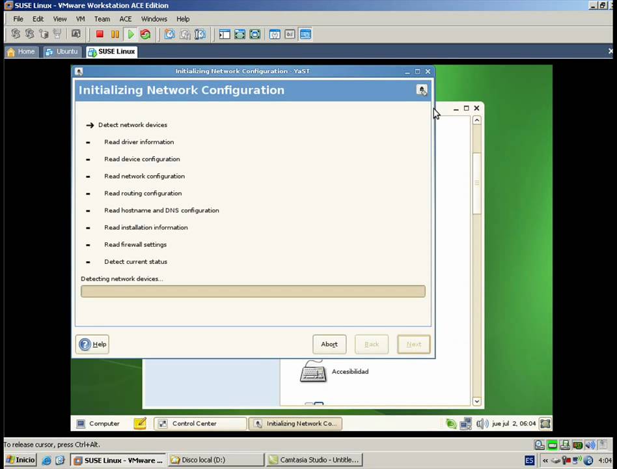The width and height of the screenshot is (617, 469).
Task: Click the green Power On play icon
Action: click(x=131, y=35)
